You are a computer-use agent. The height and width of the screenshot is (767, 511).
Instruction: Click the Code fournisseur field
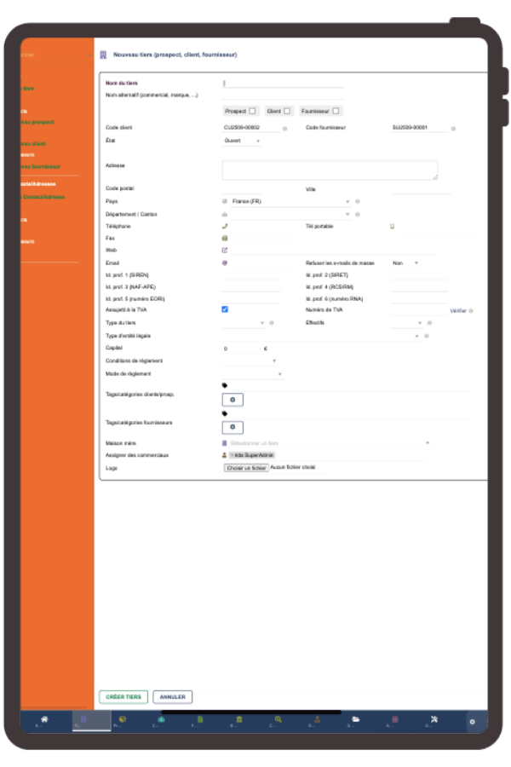(x=420, y=128)
